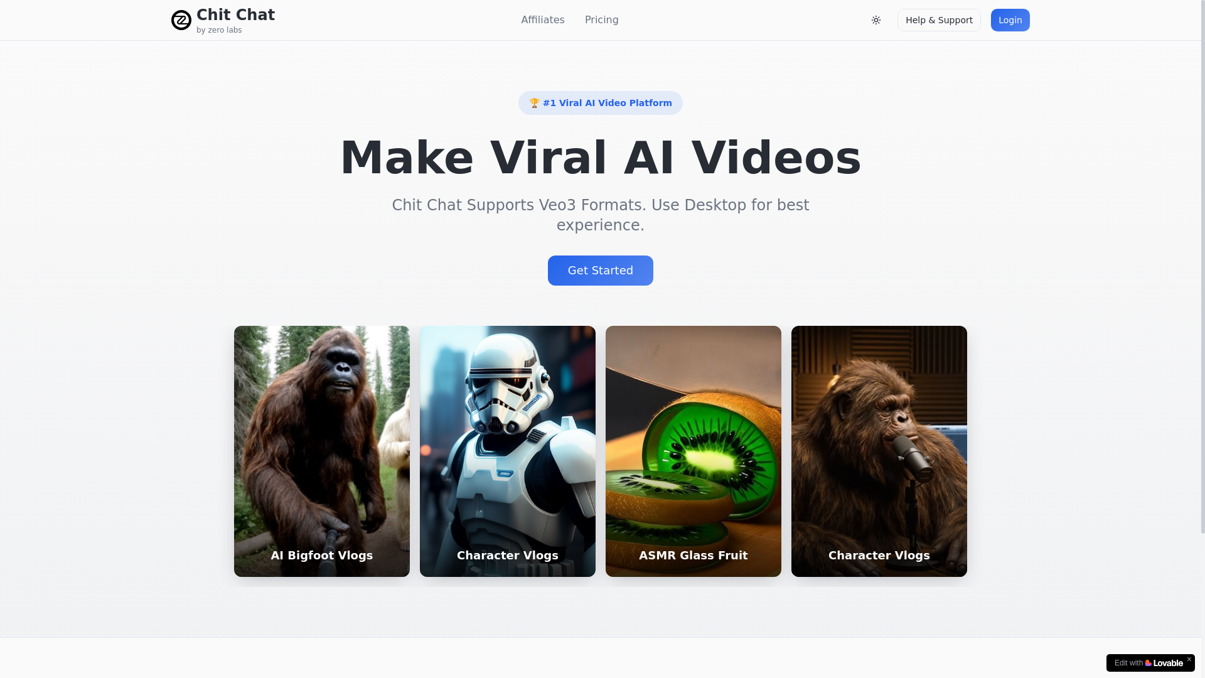The image size is (1205, 678).
Task: Click the Login button
Action: (1010, 20)
